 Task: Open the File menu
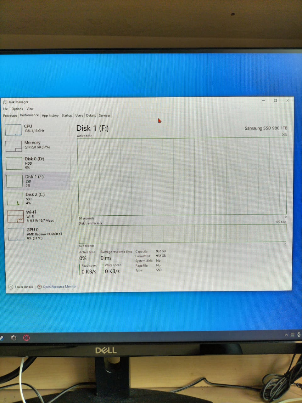(x=5, y=109)
